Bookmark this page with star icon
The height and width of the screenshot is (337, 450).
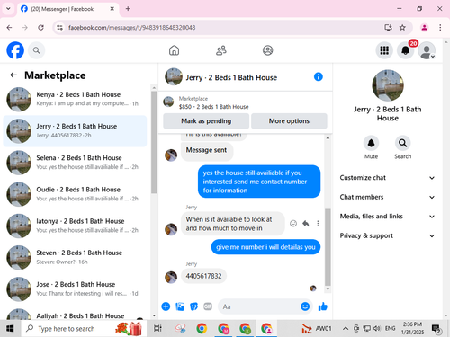tap(402, 28)
